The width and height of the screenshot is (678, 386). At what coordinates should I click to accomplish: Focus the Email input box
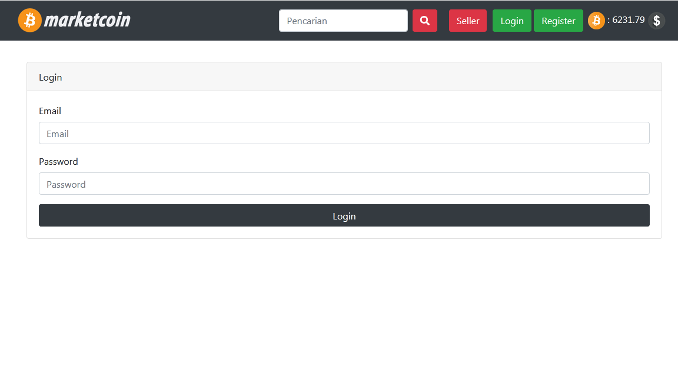click(344, 133)
